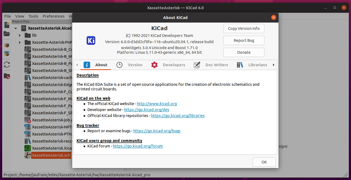Click the Refresh project tree icon
The image size is (351, 180).
tap(7, 65)
